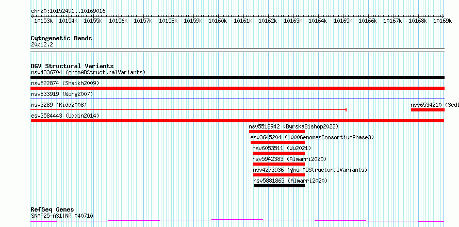Select the magenta SNAP25-AS1 gene track line
Screen dimensions: 459x227
[237, 221]
